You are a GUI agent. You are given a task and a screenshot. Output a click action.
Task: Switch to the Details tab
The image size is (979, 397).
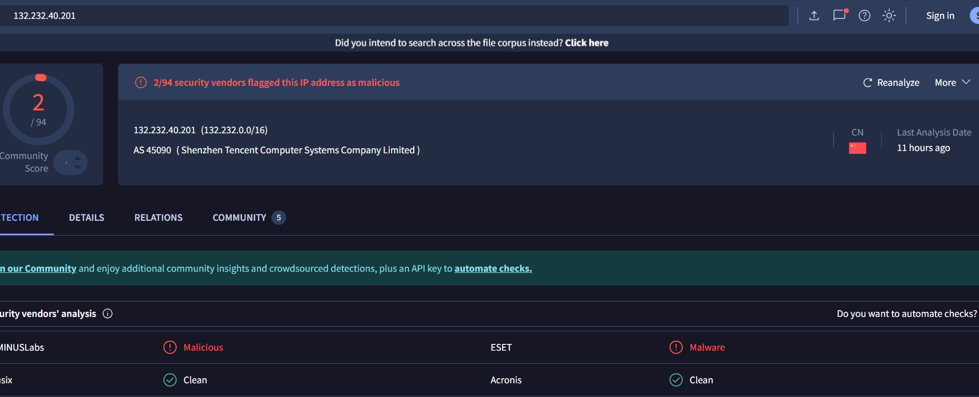click(86, 217)
